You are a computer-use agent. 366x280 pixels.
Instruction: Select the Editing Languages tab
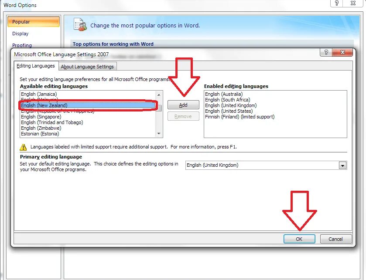pos(36,66)
